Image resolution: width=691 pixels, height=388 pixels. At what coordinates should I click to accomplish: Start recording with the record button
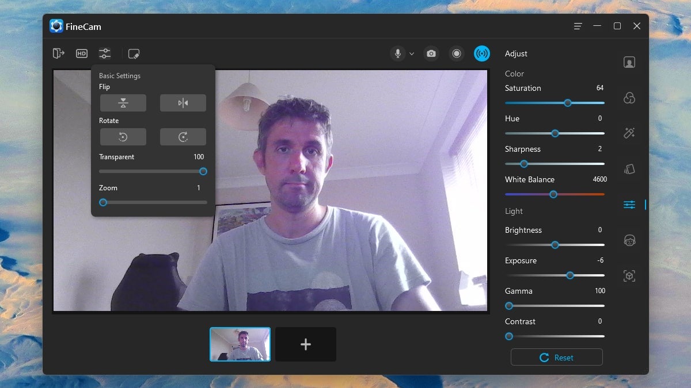pyautogui.click(x=457, y=53)
